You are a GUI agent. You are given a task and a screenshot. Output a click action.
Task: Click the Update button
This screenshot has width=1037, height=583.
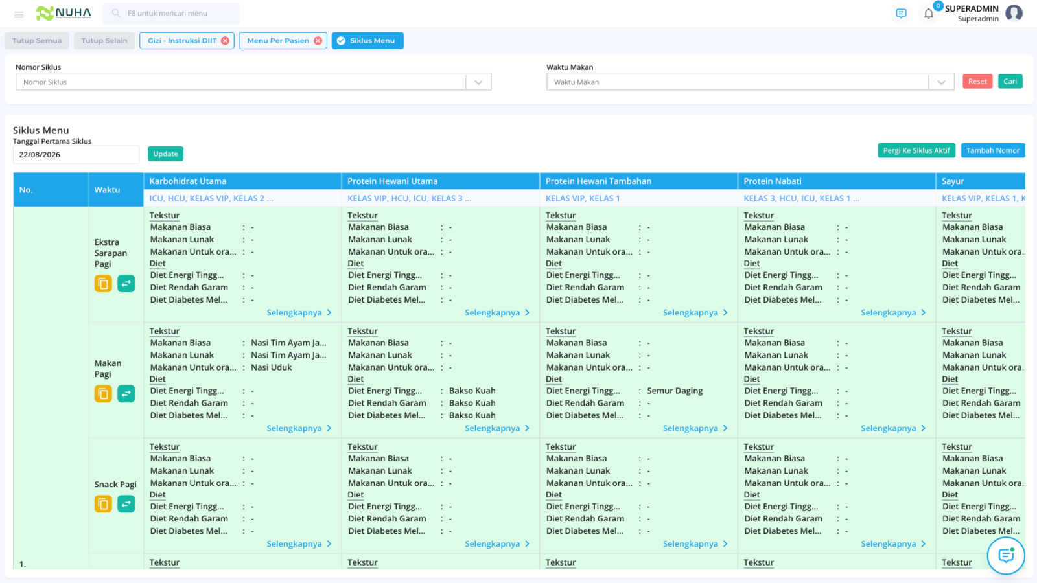point(165,154)
